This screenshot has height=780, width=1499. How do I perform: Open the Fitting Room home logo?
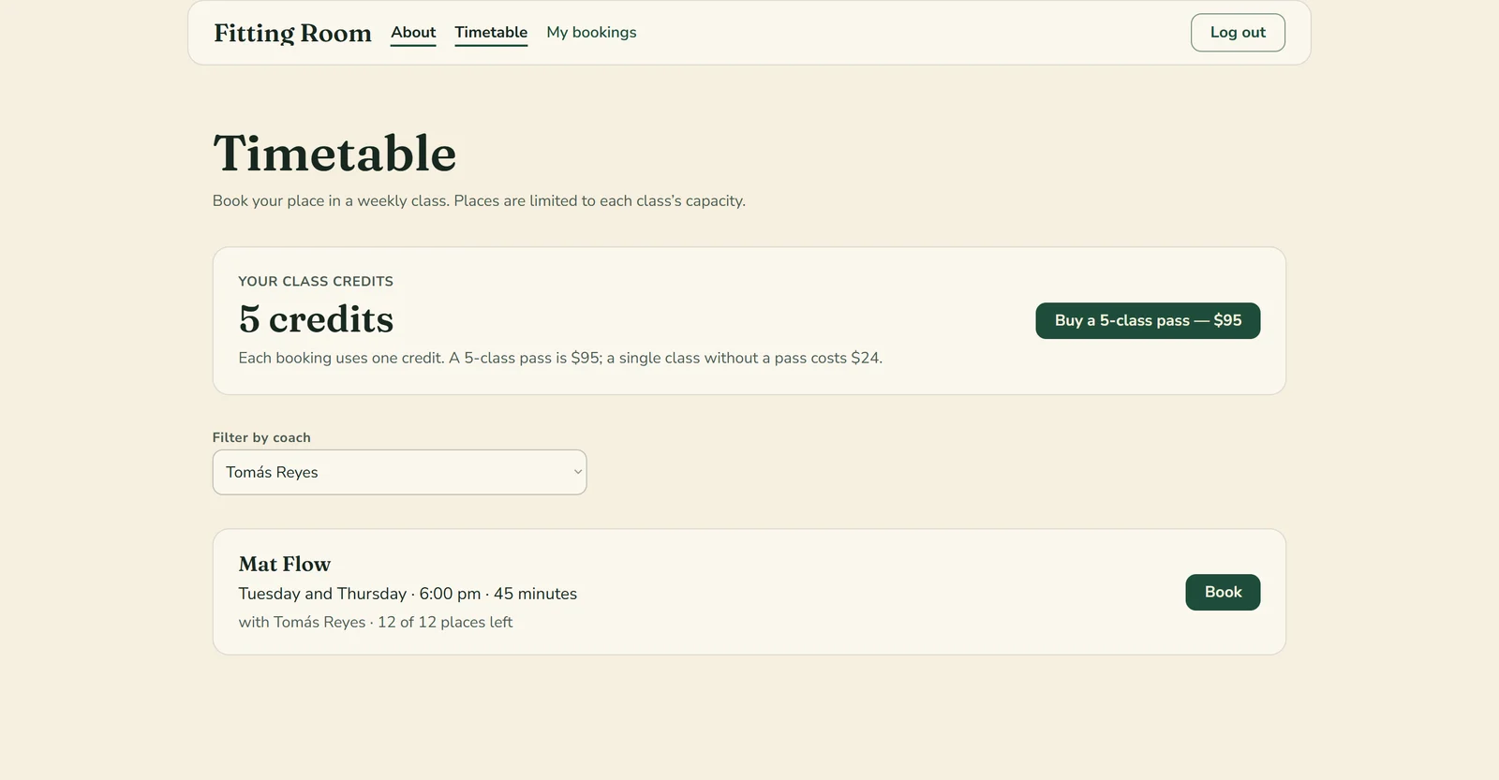[x=292, y=33]
